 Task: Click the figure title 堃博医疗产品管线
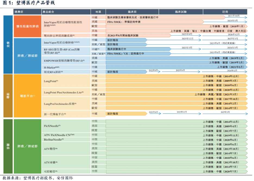(x=36, y=3)
